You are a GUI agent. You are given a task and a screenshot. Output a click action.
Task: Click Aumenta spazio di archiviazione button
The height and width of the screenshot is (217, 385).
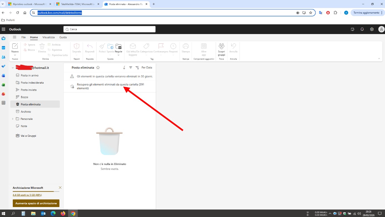(x=36, y=203)
